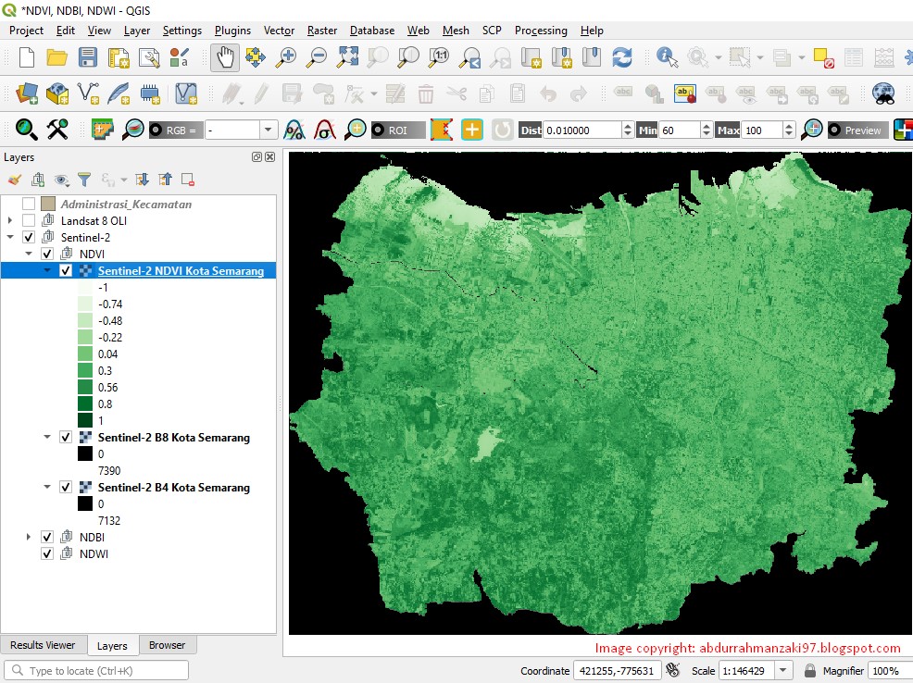Click the Remove Layer icon in Layers panel
Screen dimensions: 913x683
(x=187, y=179)
